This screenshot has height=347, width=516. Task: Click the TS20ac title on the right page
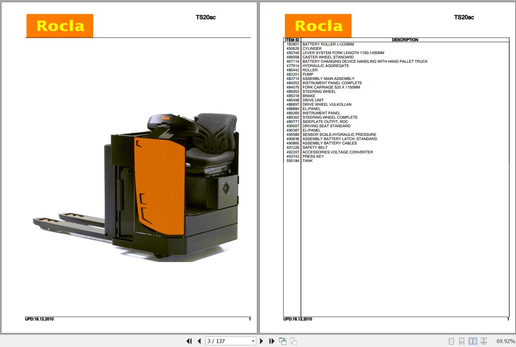[x=464, y=17]
